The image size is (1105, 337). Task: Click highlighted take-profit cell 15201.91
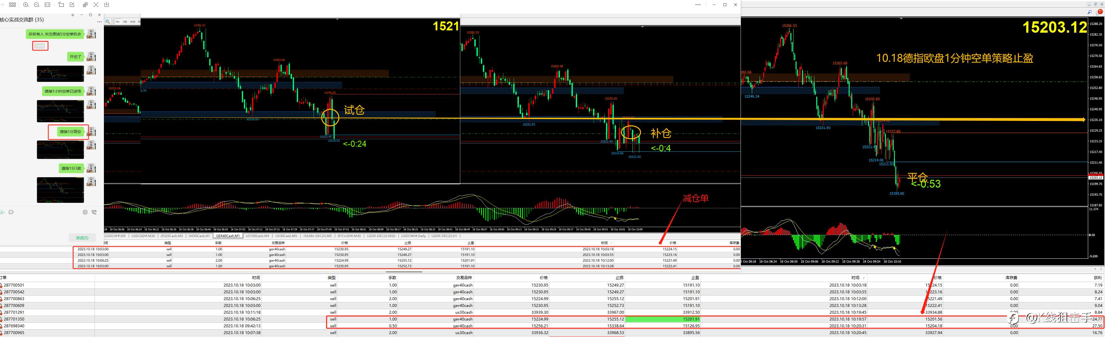click(663, 319)
